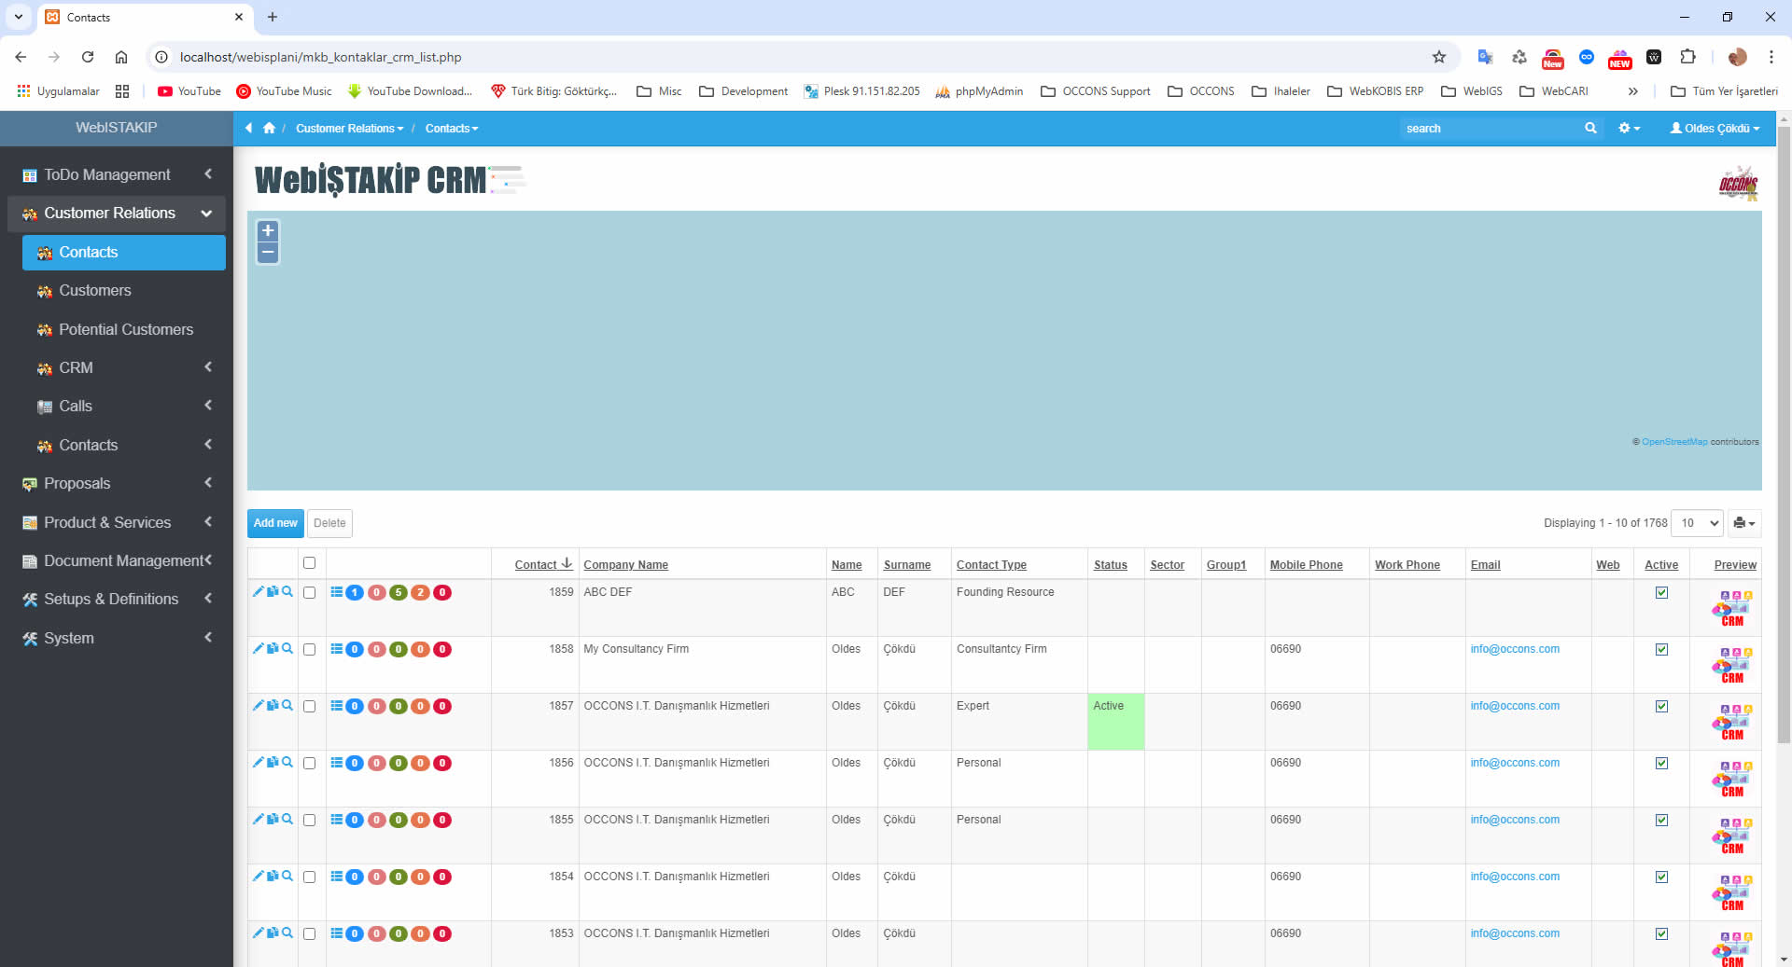Click the Delete button
Viewport: 1792px width, 967px height.
tap(329, 523)
